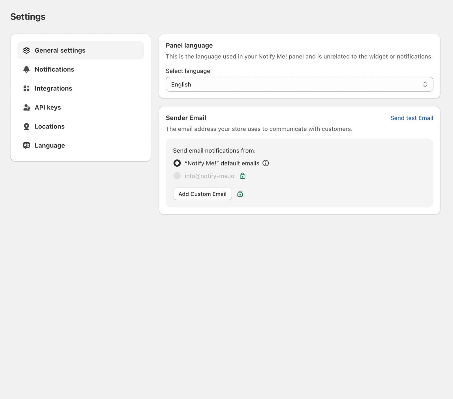Click the API keys person-key icon
This screenshot has height=399, width=453.
click(x=27, y=108)
